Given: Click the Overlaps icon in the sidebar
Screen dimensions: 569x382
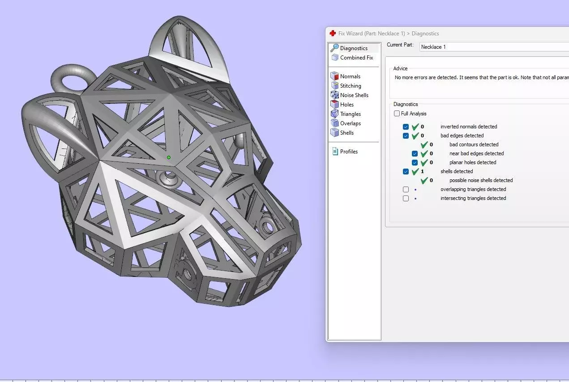Looking at the screenshot, I should pos(334,123).
